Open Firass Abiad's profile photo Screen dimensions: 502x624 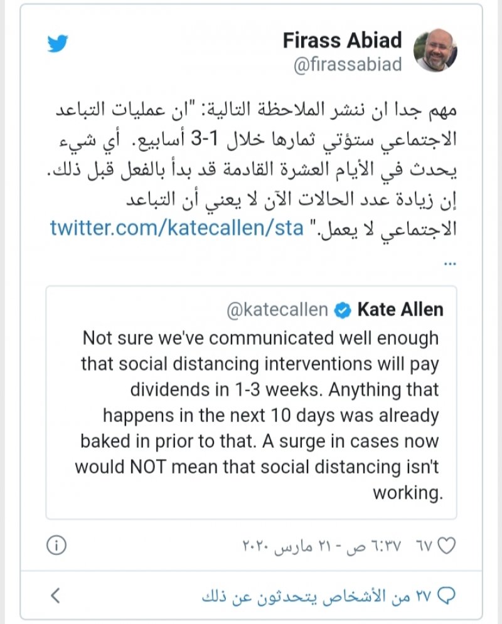pos(435,50)
